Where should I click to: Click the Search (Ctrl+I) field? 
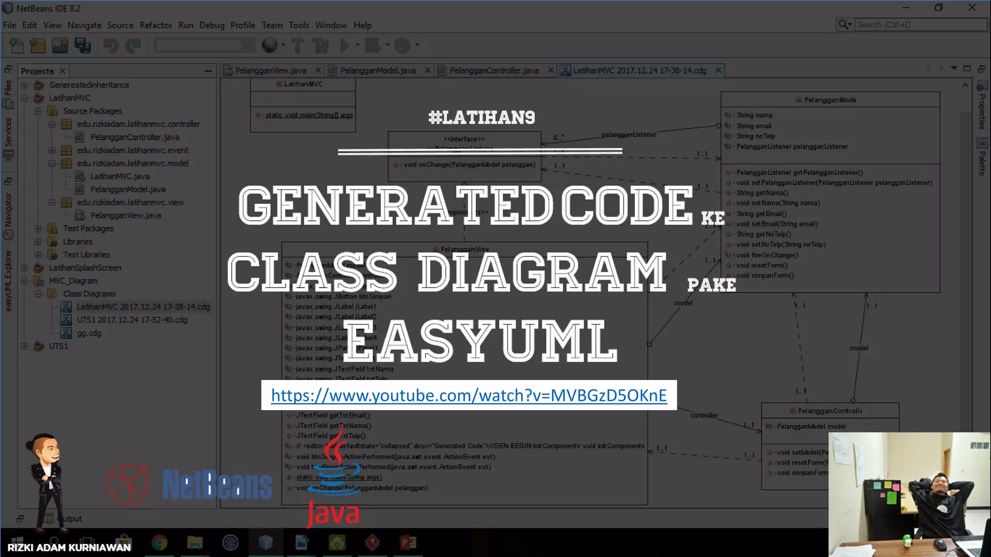(920, 25)
